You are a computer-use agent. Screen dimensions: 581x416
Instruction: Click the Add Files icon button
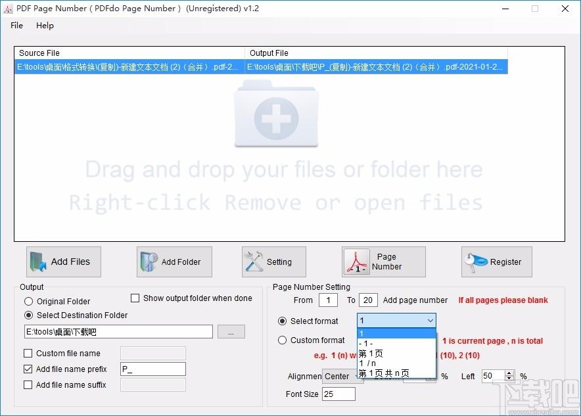pos(63,262)
